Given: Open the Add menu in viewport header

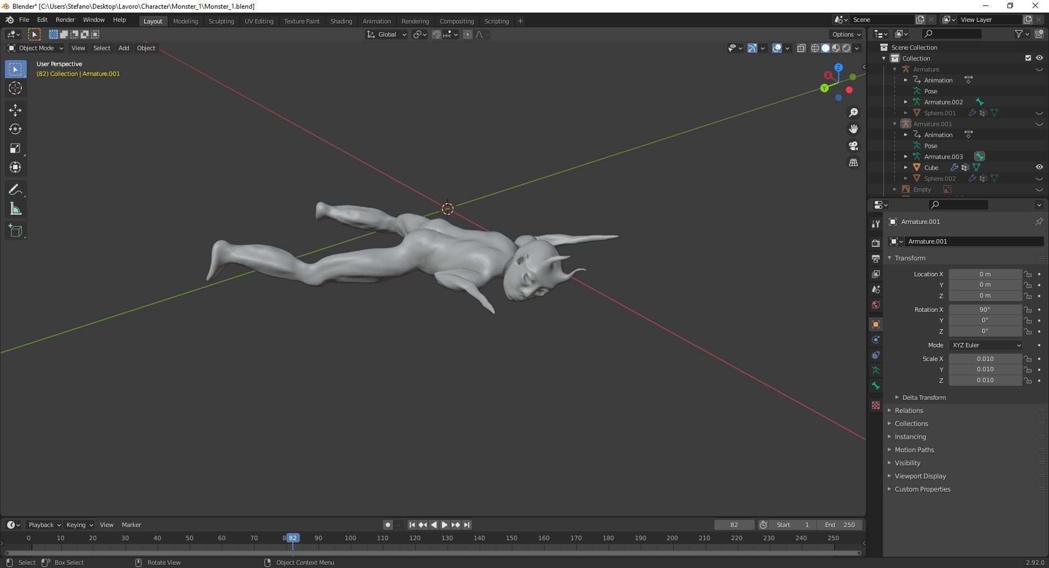Looking at the screenshot, I should point(124,48).
